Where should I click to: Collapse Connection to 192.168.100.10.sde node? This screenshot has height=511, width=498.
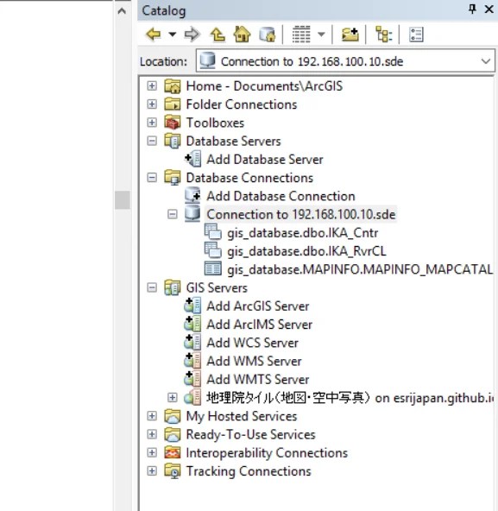(x=173, y=214)
